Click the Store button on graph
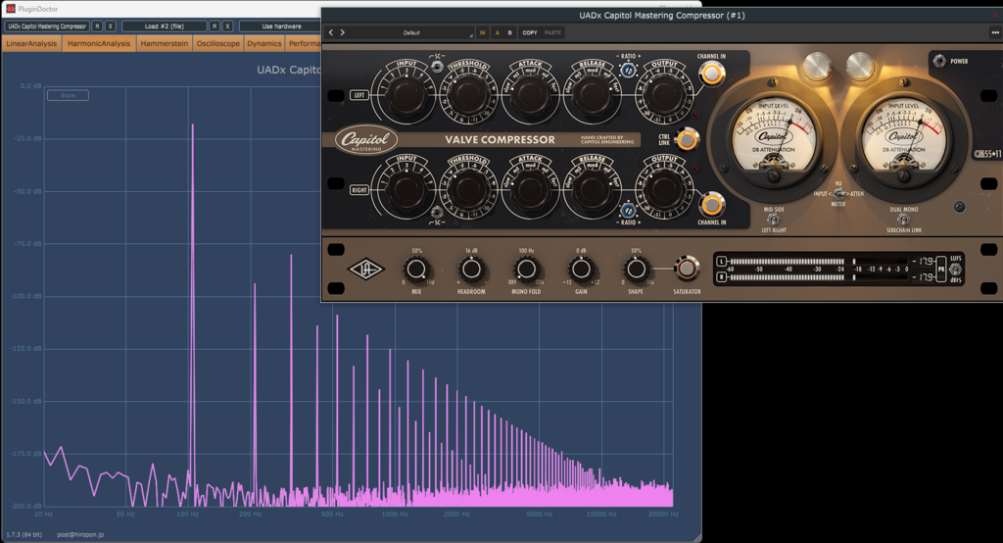The height and width of the screenshot is (543, 1003). click(x=68, y=95)
